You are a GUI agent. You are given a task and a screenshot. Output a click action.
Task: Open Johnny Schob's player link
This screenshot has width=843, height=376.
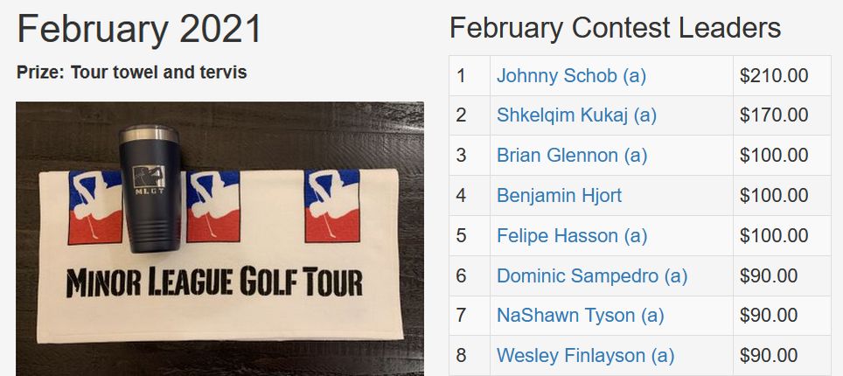[x=571, y=76]
